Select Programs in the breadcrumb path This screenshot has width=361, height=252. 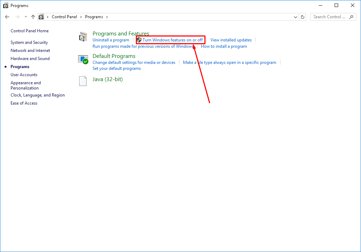[94, 17]
